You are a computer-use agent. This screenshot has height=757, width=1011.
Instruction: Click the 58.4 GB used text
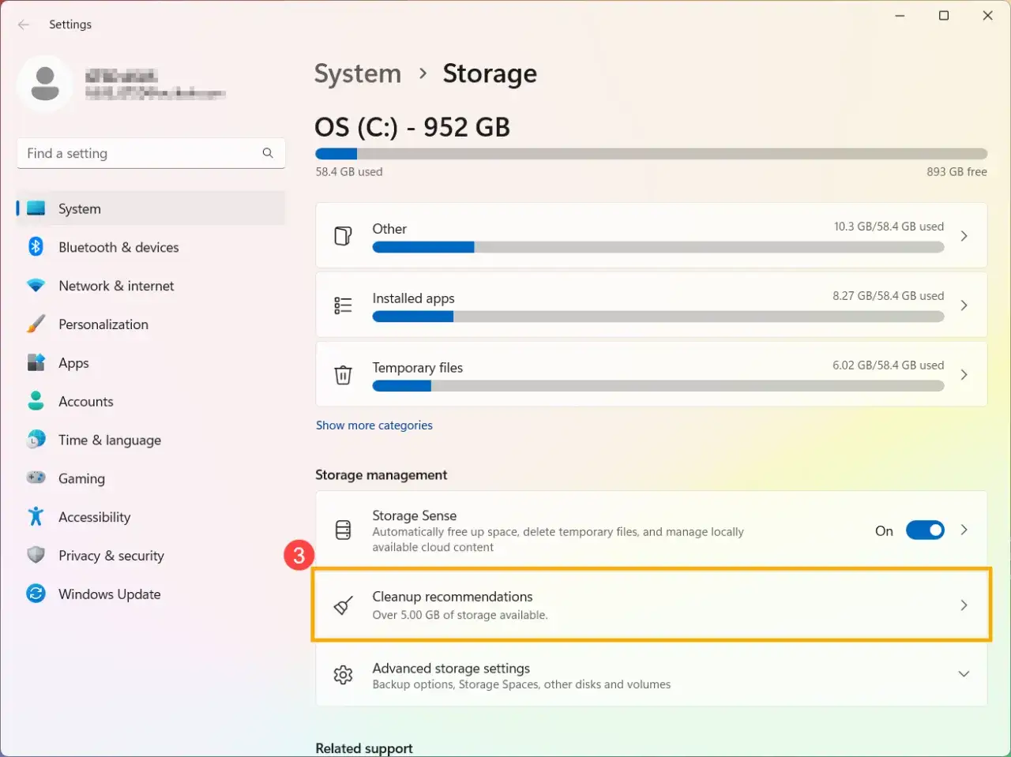[349, 171]
